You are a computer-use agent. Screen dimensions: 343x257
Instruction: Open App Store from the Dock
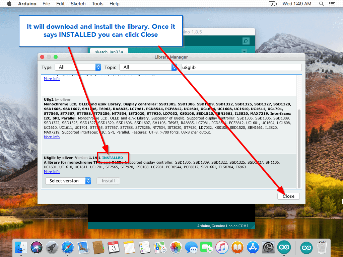[253, 247]
